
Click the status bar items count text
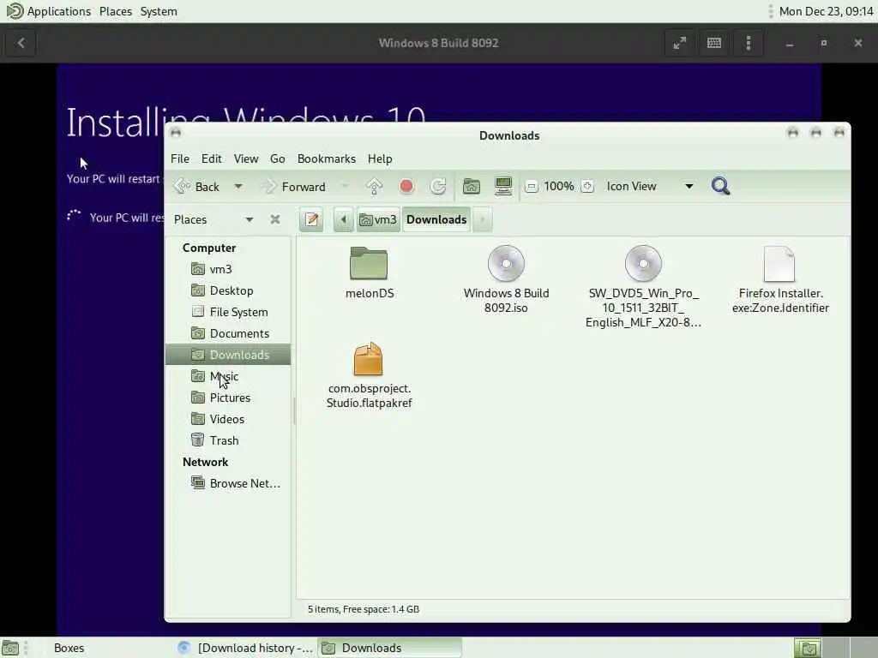click(x=364, y=609)
